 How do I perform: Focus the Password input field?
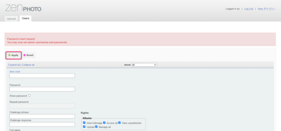(x=42, y=89)
